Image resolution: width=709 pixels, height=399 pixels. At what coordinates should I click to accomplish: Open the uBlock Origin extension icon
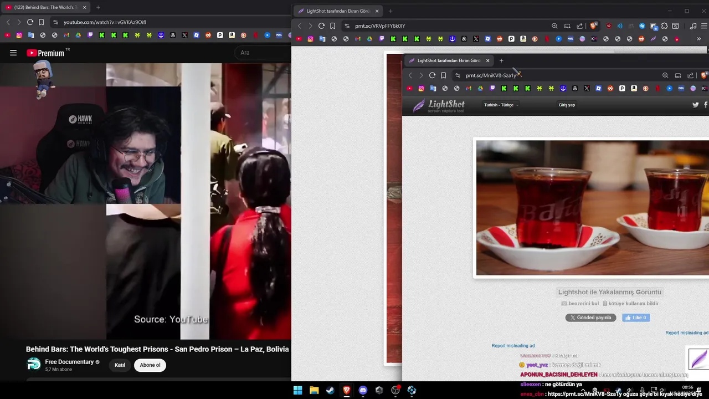pyautogui.click(x=609, y=25)
